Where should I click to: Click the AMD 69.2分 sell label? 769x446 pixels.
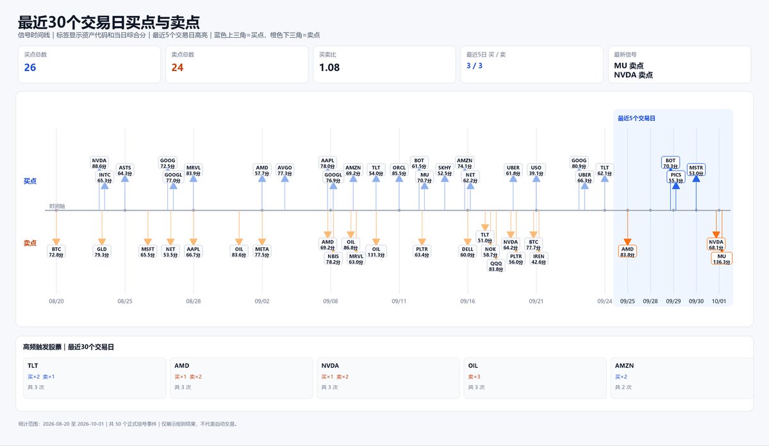[x=327, y=244]
